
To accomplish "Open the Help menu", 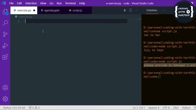I will tap(82, 3).
